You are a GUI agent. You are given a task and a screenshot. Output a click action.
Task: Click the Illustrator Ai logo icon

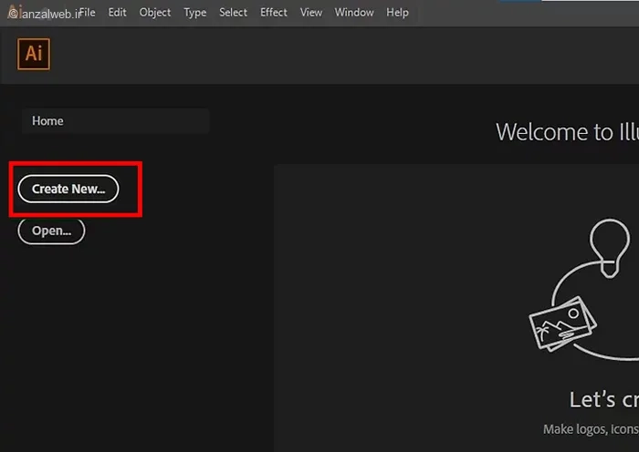coord(34,54)
